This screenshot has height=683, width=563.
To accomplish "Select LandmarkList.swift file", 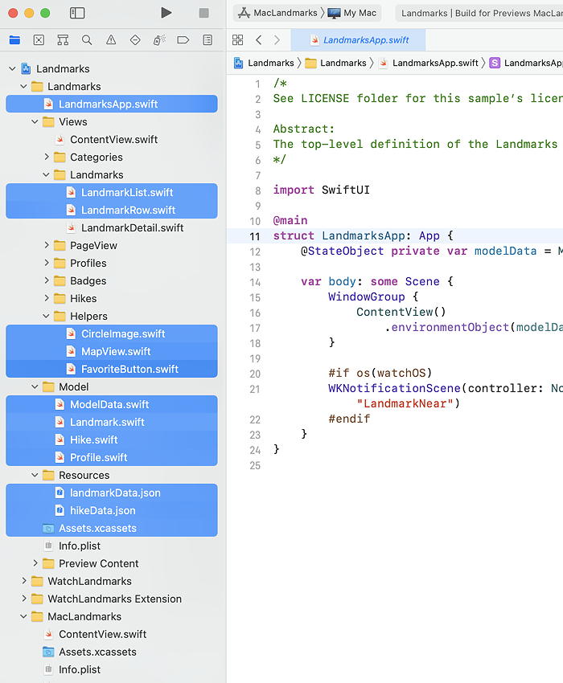I will coord(112,192).
